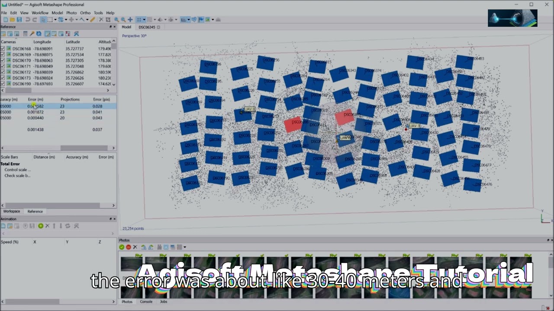Click the Reset View icon
This screenshot has height=311, width=554.
coord(130,19)
